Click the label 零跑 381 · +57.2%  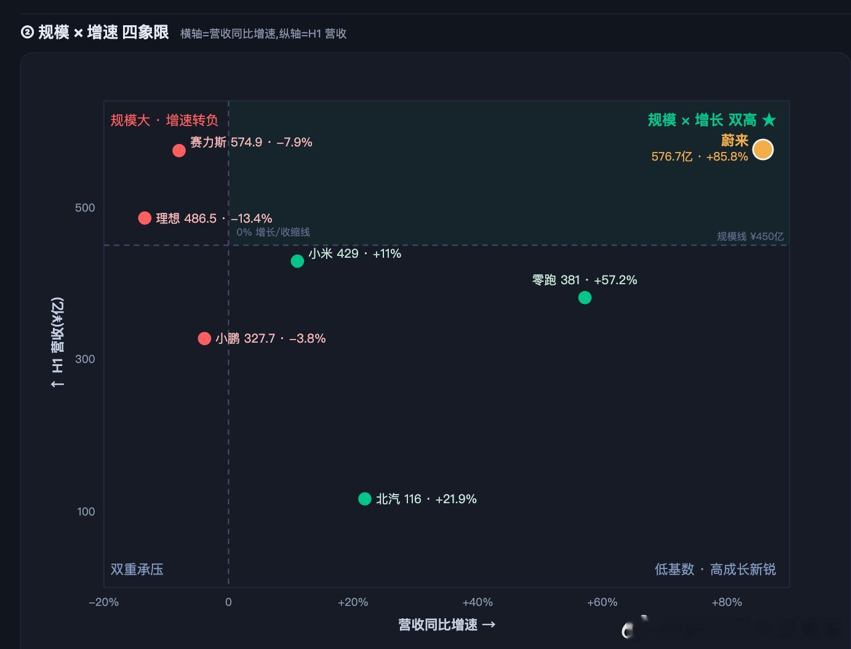(585, 280)
